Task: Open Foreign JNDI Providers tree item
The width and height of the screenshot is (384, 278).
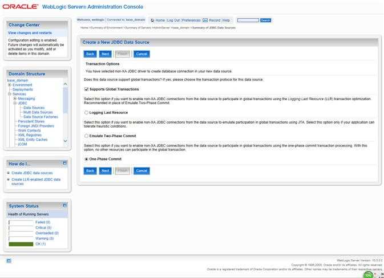Action: [36, 126]
